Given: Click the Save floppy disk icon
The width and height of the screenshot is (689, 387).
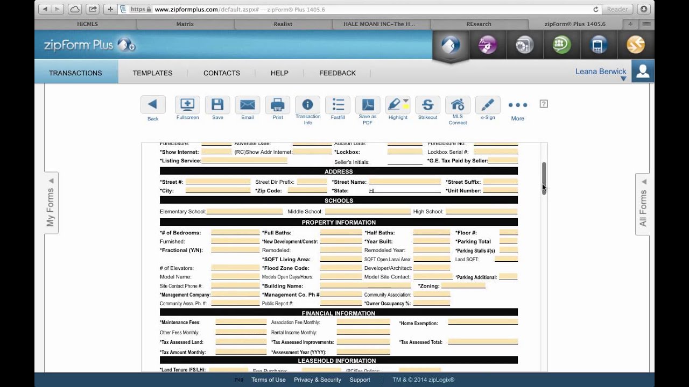Looking at the screenshot, I should tap(217, 105).
